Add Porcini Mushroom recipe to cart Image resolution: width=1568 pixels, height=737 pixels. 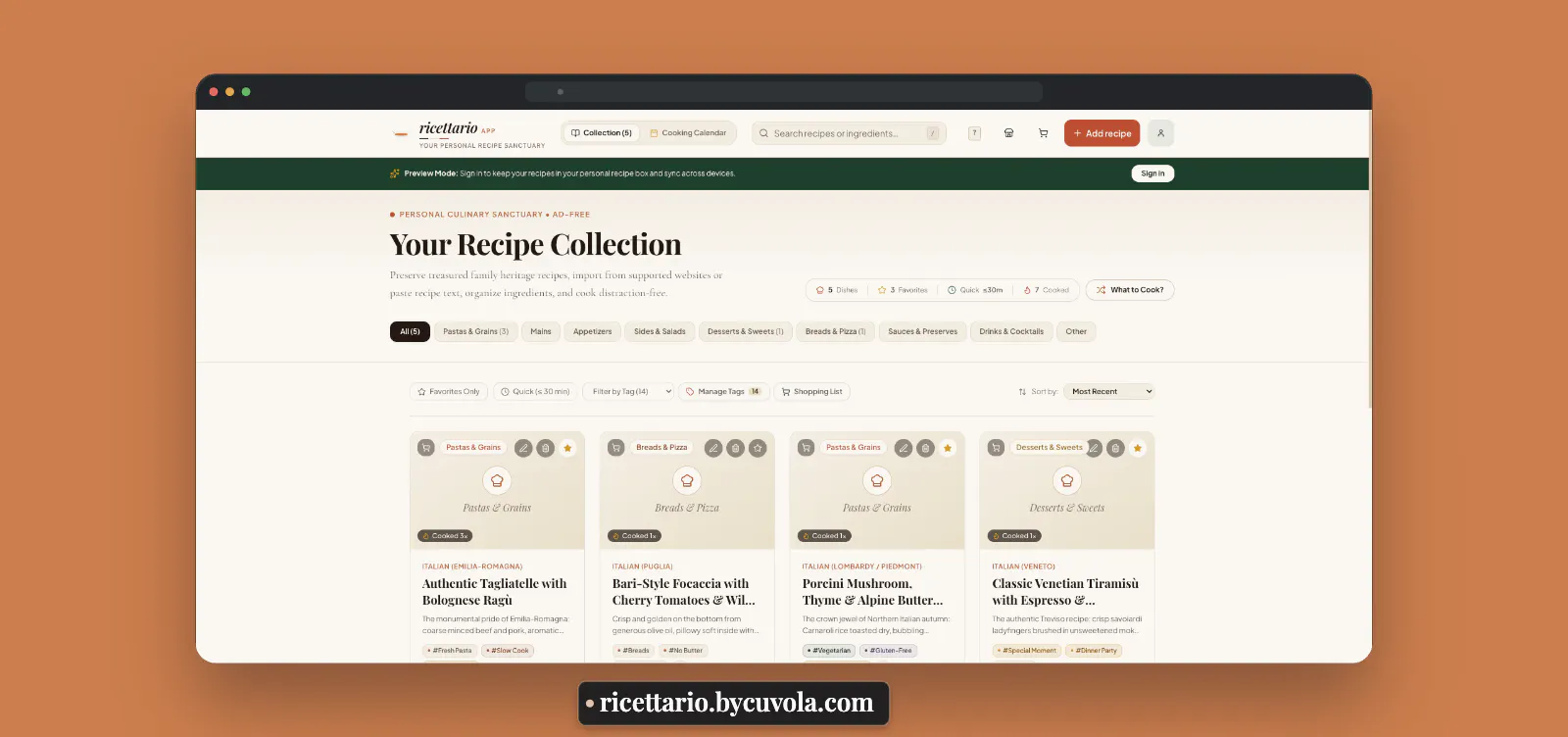point(807,448)
